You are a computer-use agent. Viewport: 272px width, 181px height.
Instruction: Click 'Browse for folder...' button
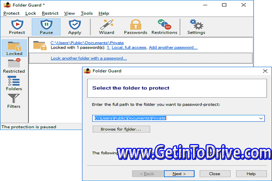point(121,129)
